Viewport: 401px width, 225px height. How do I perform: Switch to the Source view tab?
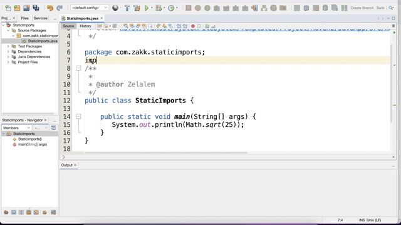[x=68, y=26]
